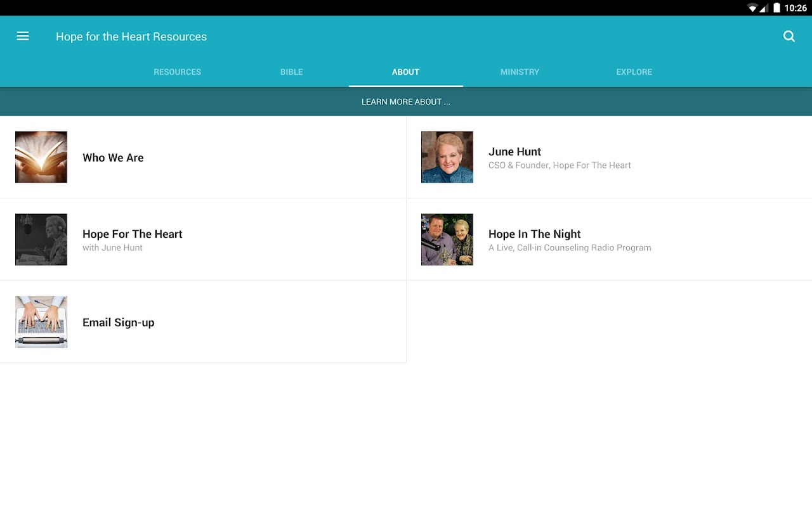
Task: Open Hope In The Night program
Action: tap(609, 240)
